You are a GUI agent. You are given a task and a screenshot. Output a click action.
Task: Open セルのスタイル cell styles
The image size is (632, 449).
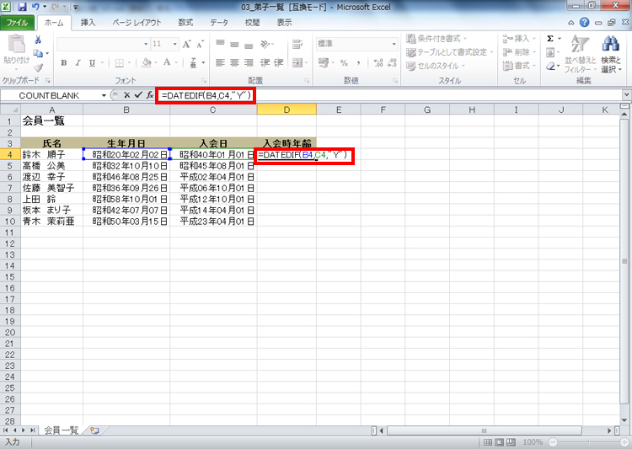pos(436,66)
